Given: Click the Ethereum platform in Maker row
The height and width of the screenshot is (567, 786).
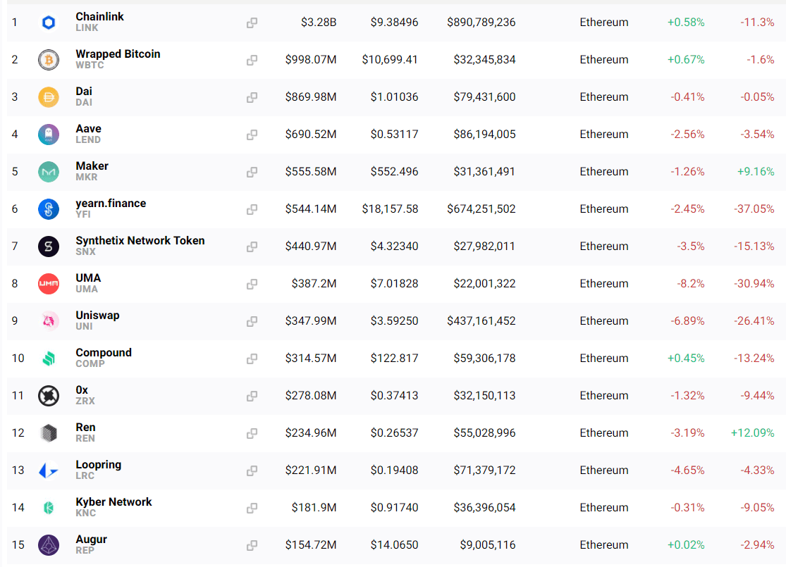Looking at the screenshot, I should 603,172.
